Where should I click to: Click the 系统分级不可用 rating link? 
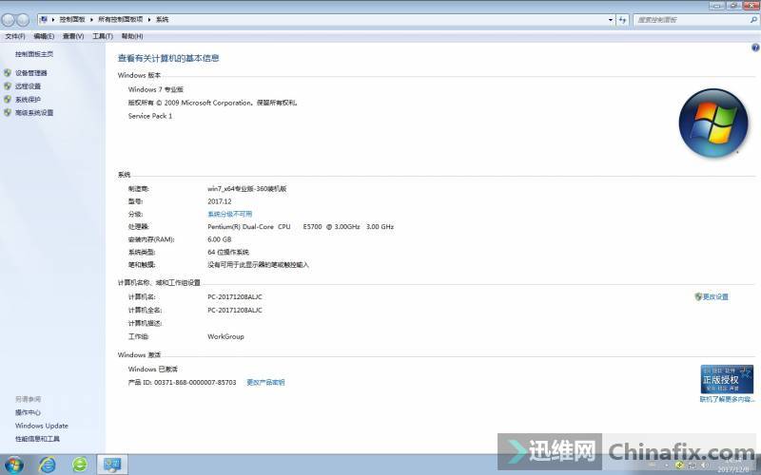point(229,214)
